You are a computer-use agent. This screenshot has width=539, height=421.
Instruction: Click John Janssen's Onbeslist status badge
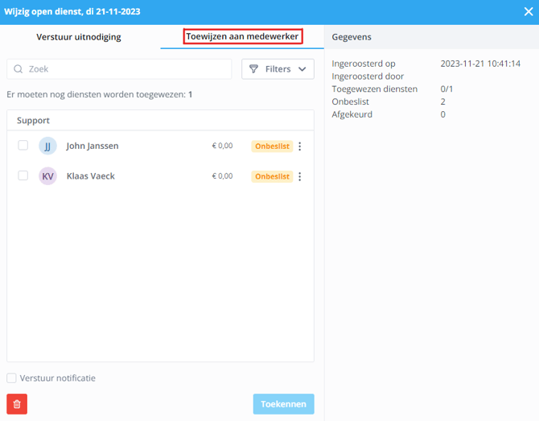point(272,147)
